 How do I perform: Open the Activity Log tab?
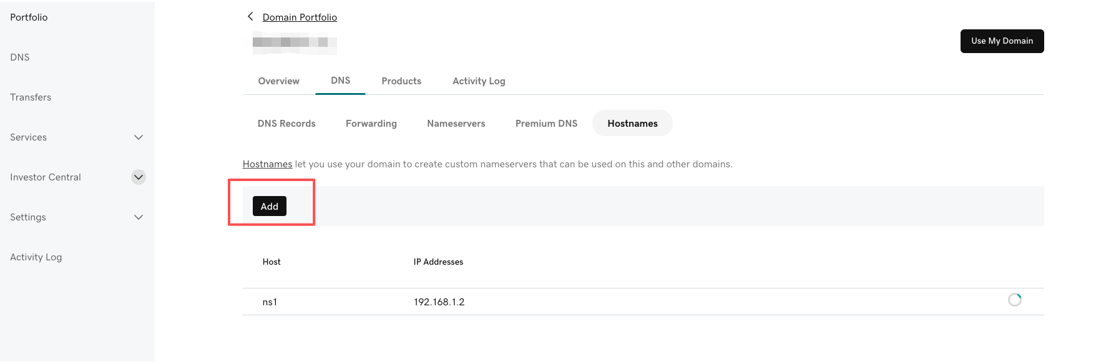point(479,81)
